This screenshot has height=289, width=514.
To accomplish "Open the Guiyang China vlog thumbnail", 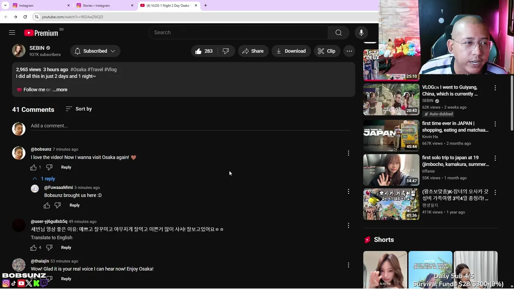I will pos(391,100).
